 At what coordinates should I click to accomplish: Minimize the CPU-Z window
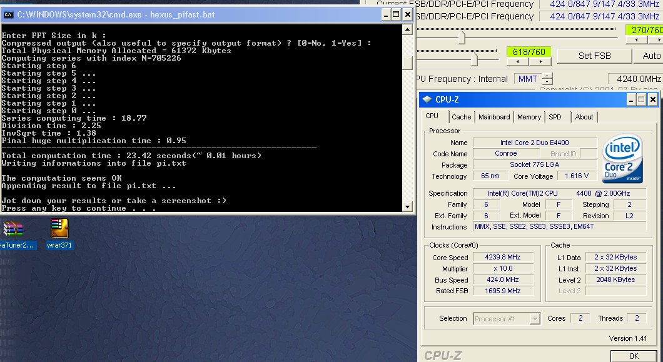[x=630, y=100]
